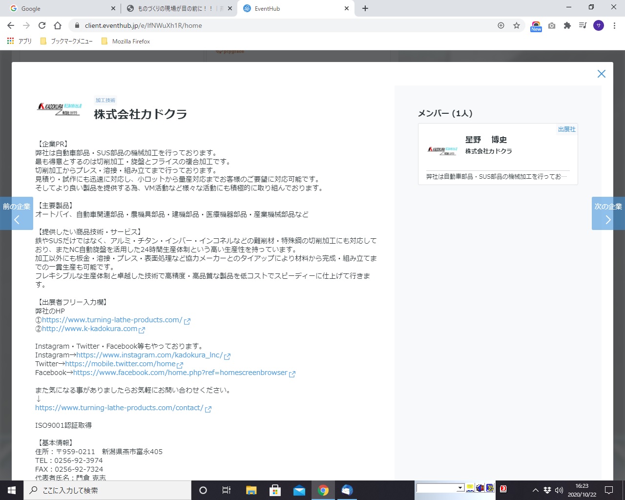
Task: Open Microsoft Store from taskbar
Action: 275,490
